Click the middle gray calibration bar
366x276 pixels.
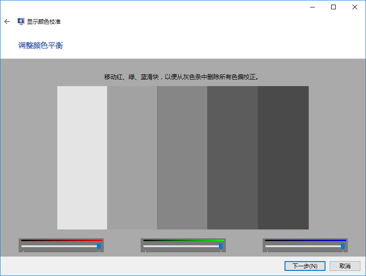pos(182,158)
